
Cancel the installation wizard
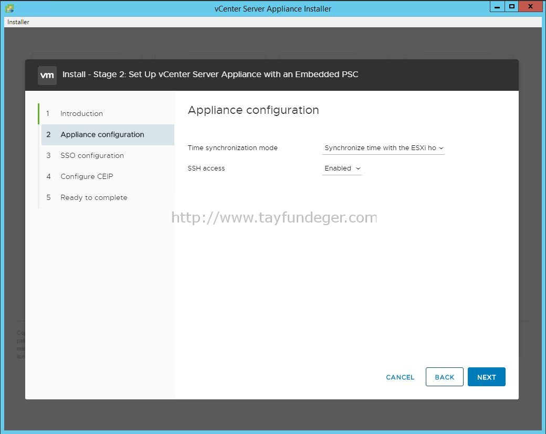[400, 377]
